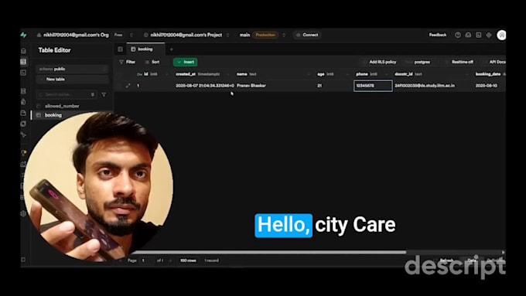Open project switcher chevrons
This screenshot has width=526, height=296.
click(227, 35)
